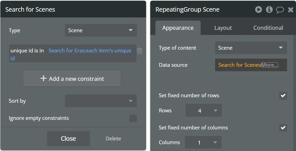Click the RepeatingGroup Scene panel title
The image size is (296, 151).
[x=187, y=10]
